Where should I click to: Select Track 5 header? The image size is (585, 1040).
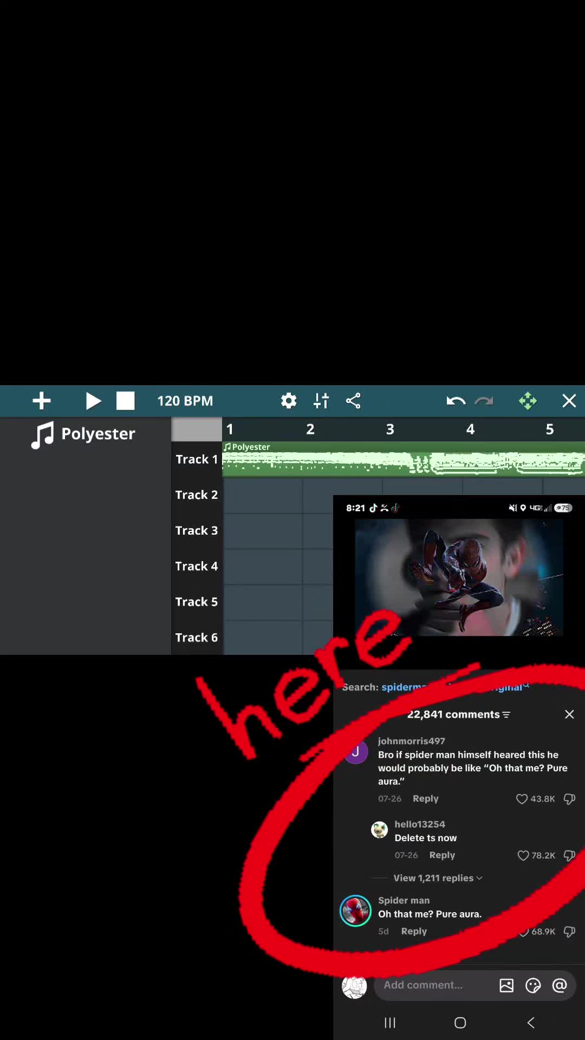coord(197,602)
